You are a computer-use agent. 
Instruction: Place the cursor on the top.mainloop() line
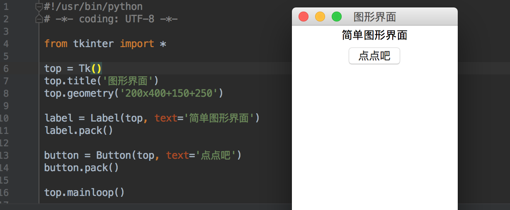point(84,193)
